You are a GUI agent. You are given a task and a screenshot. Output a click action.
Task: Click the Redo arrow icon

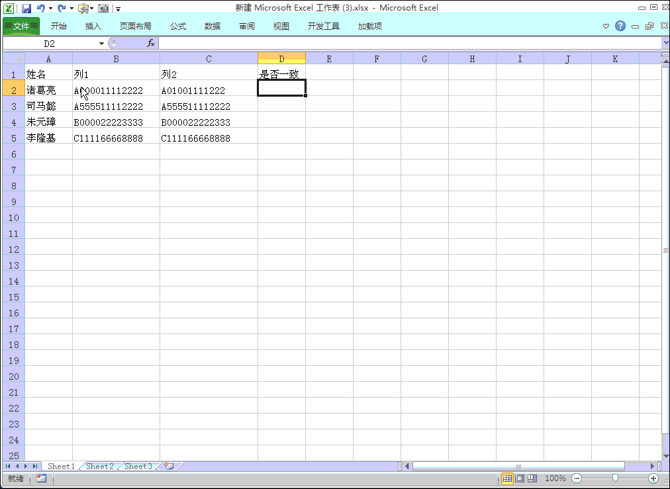point(62,8)
